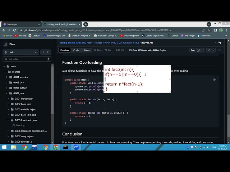Switch to the Code tab
230x172 pixels.
[76, 50]
